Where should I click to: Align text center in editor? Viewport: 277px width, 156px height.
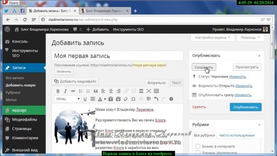click(111, 91)
